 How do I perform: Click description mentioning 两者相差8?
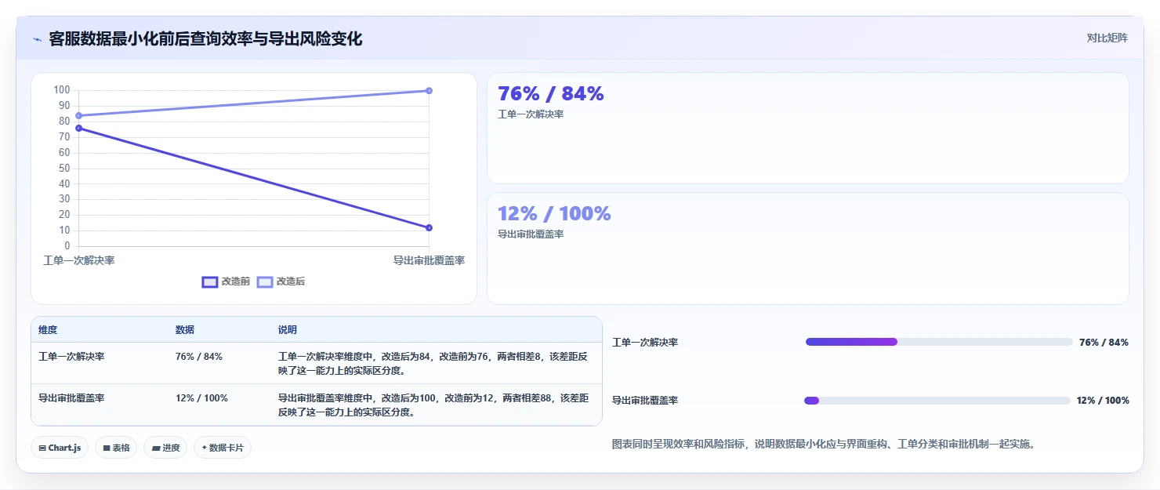tap(433, 363)
